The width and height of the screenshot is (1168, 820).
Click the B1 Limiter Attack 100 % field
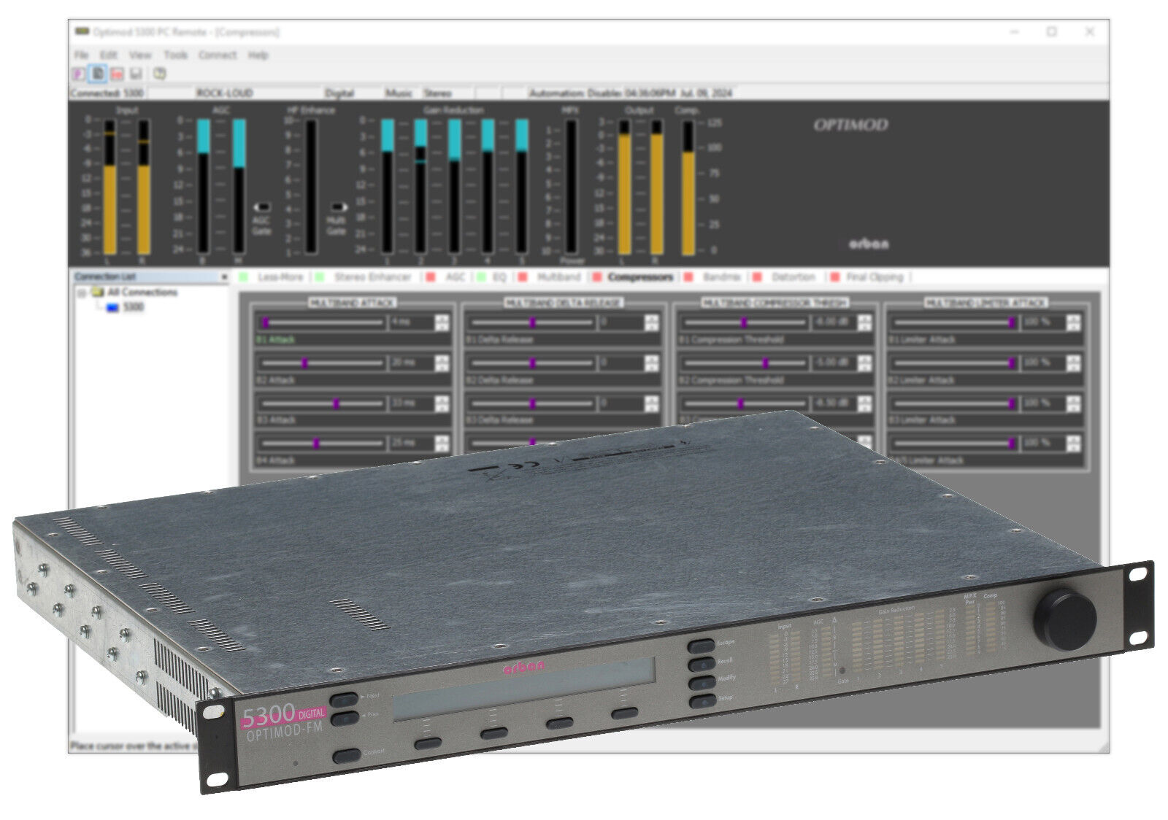pyautogui.click(x=1043, y=322)
